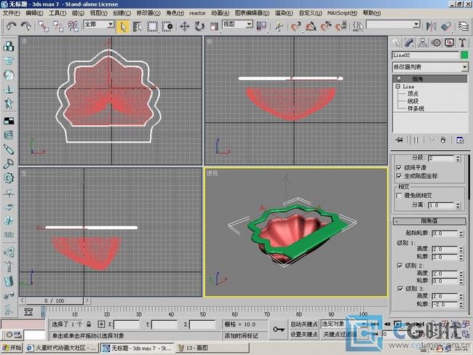Image resolution: width=473 pixels, height=355 pixels.
Task: Switch to the Create command panel tab
Action: (x=397, y=43)
